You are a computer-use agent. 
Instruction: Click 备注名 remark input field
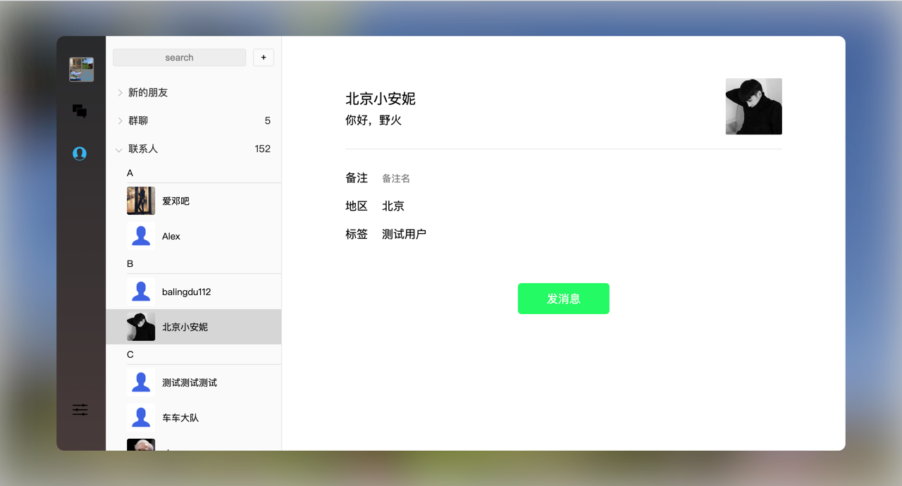[x=396, y=179]
